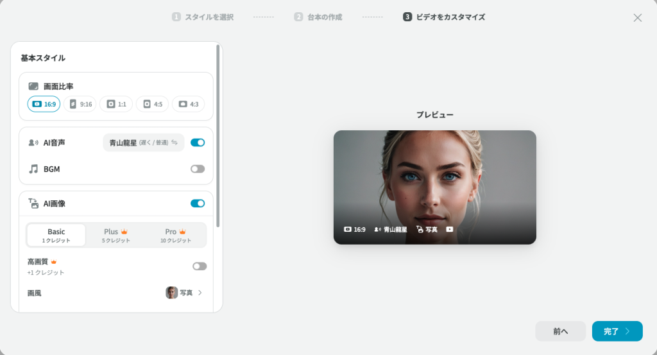Choose the 1:1 square aspect ratio
Image resolution: width=657 pixels, height=355 pixels.
pyautogui.click(x=116, y=104)
